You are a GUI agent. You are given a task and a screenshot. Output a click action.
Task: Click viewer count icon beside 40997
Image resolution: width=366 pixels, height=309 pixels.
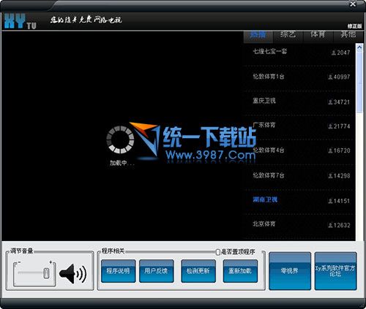pos(330,77)
